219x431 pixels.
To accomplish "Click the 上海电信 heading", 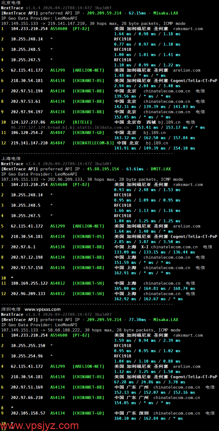I will (x=11, y=159).
